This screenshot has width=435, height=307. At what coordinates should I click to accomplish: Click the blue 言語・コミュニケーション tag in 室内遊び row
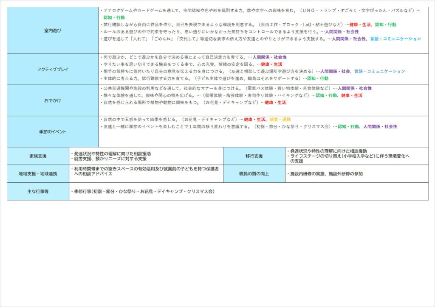point(395,39)
